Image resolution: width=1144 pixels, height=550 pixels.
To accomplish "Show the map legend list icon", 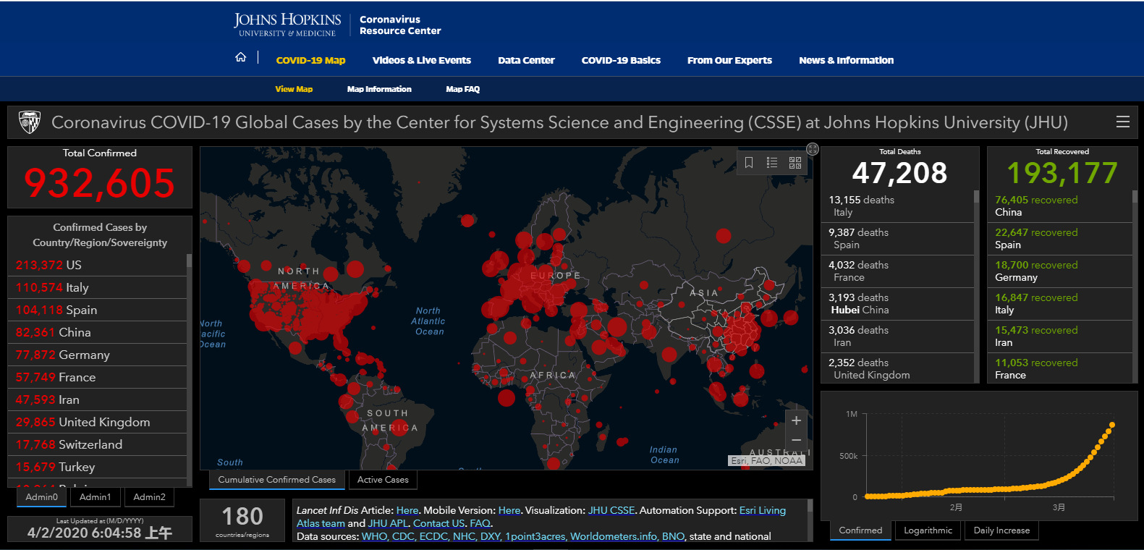I will [x=772, y=163].
